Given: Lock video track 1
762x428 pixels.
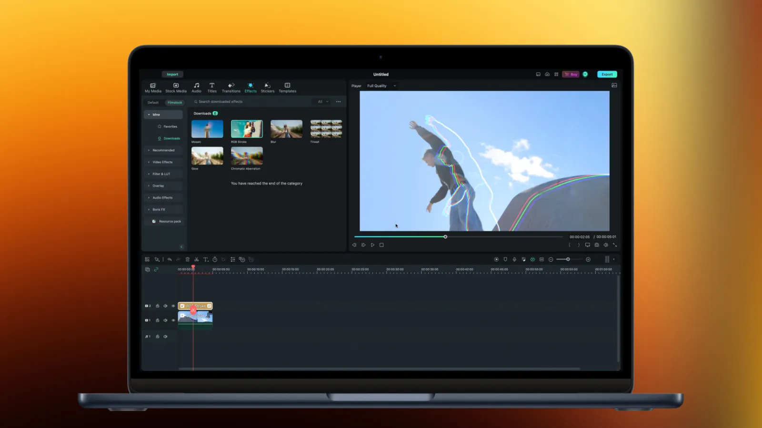Looking at the screenshot, I should 158,321.
